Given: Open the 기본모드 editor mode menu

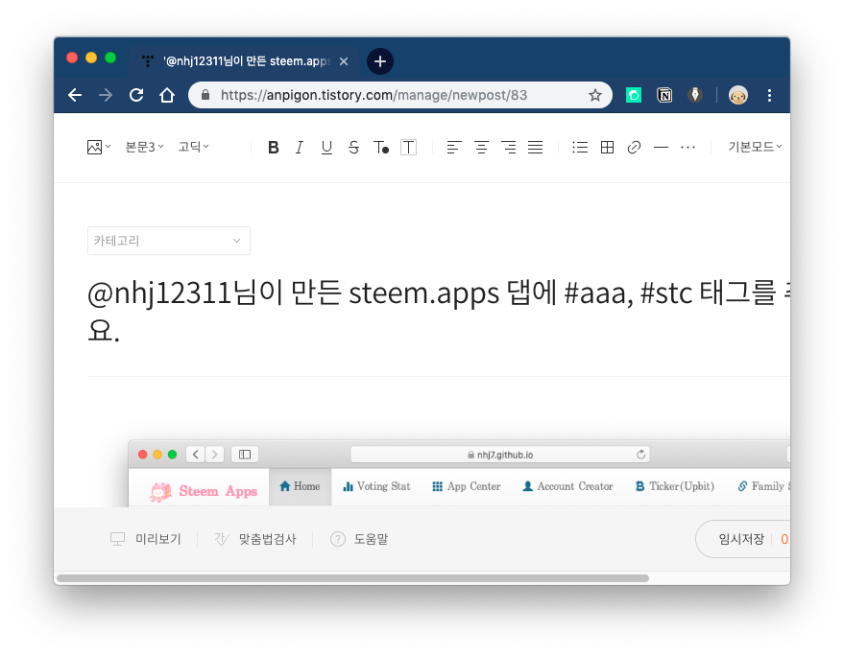Looking at the screenshot, I should (755, 148).
